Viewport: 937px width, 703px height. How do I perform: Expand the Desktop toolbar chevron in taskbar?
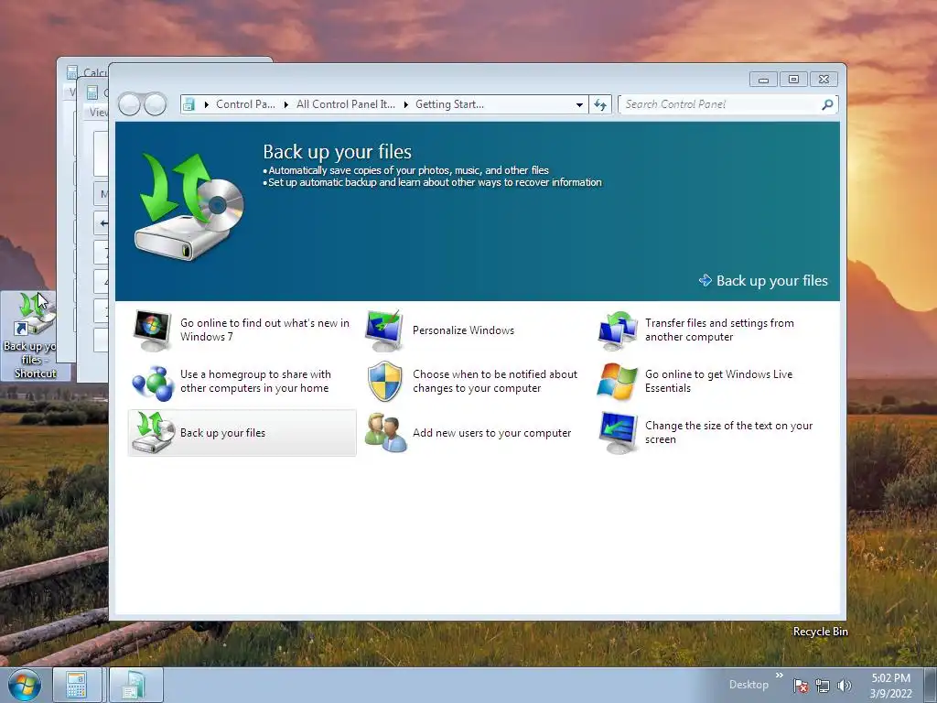pos(780,676)
